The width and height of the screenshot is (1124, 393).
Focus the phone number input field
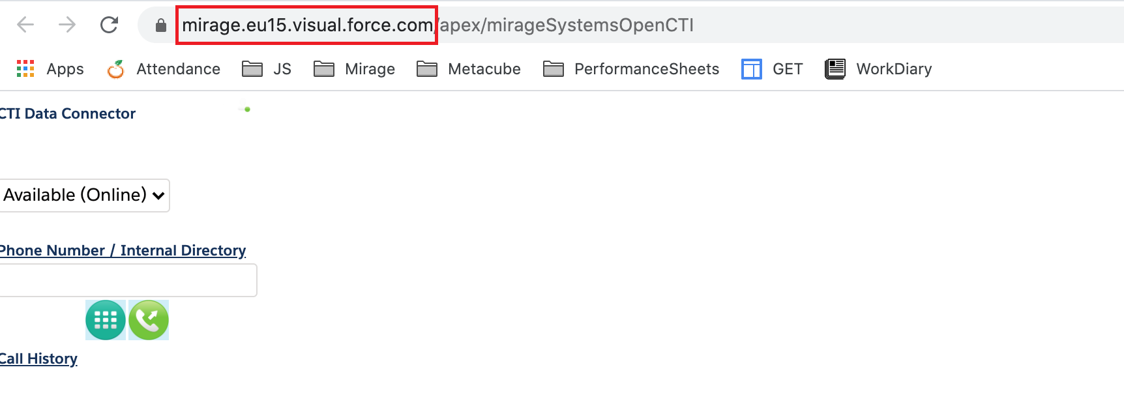click(x=128, y=280)
